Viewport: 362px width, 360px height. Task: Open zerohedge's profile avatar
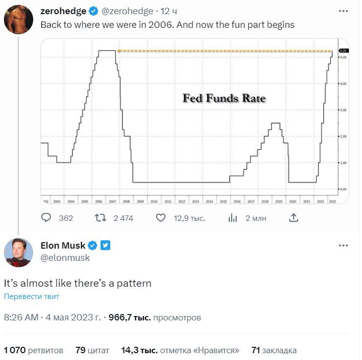point(19,20)
